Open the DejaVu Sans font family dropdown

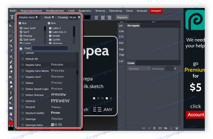[28, 17]
